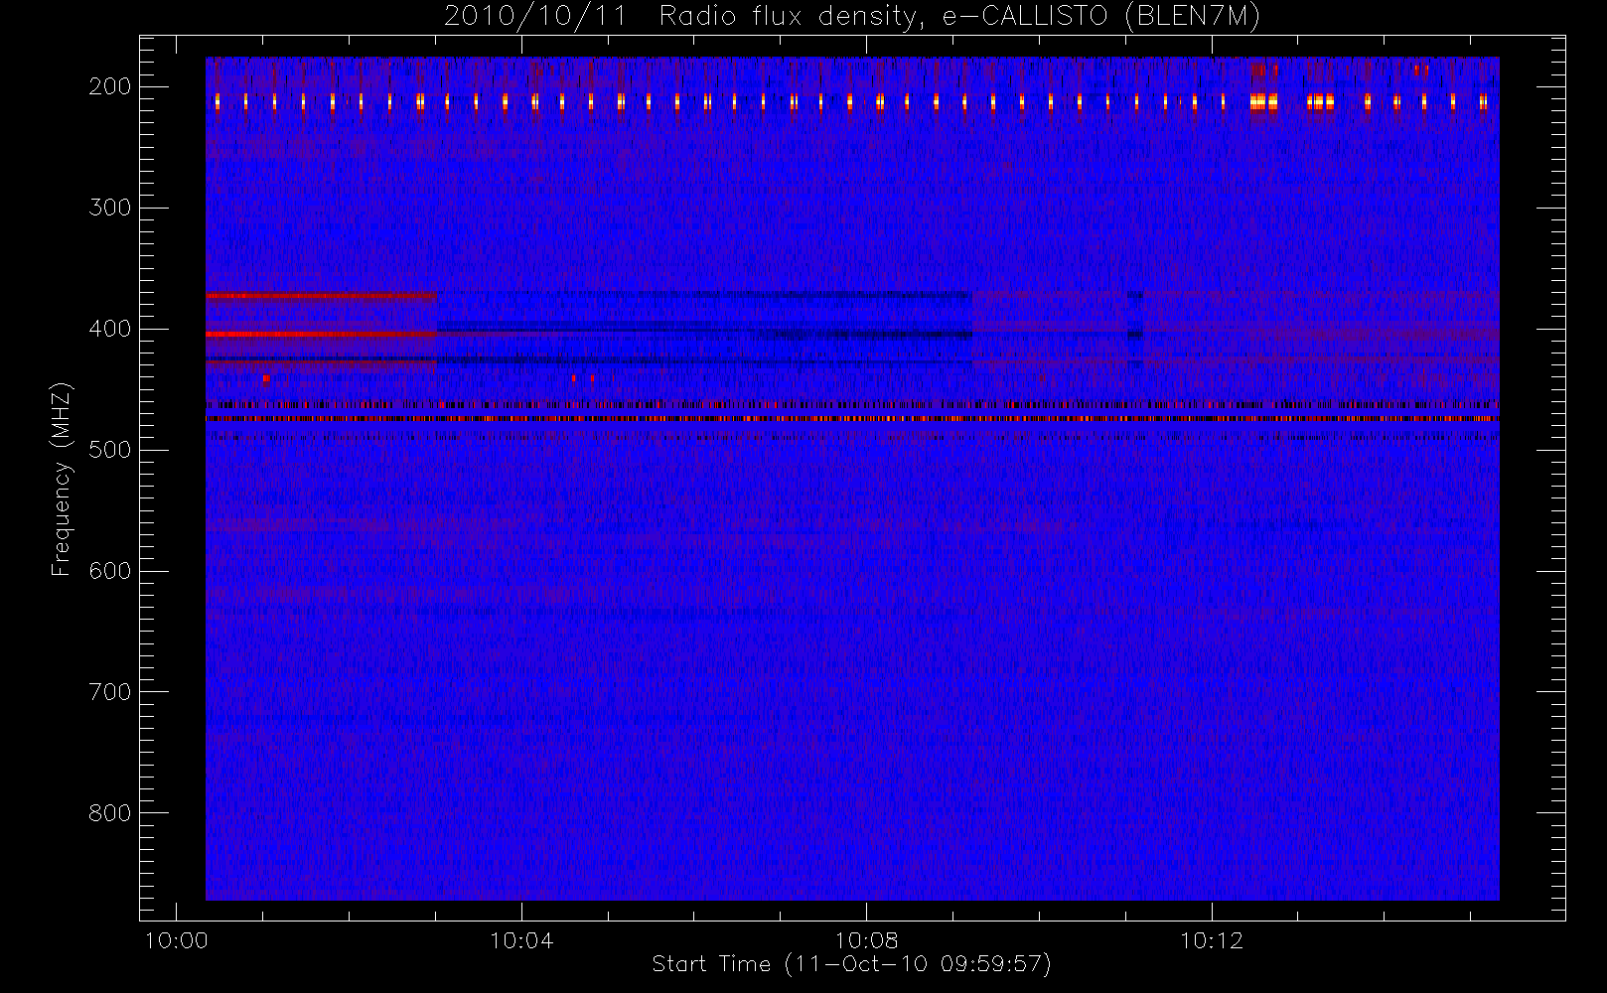This screenshot has width=1607, height=993.
Task: Click the 10:12 time tick label
Action: (x=1212, y=940)
